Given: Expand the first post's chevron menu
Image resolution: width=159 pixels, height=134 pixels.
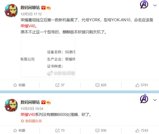Looking at the screenshot, I should (155, 5).
